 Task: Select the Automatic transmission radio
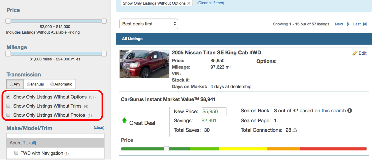(x=52, y=84)
